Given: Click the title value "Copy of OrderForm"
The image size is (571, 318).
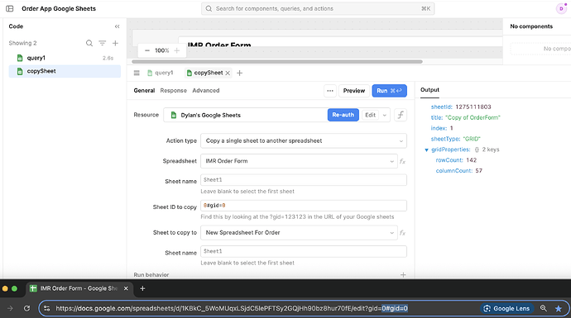Looking at the screenshot, I should (x=473, y=117).
